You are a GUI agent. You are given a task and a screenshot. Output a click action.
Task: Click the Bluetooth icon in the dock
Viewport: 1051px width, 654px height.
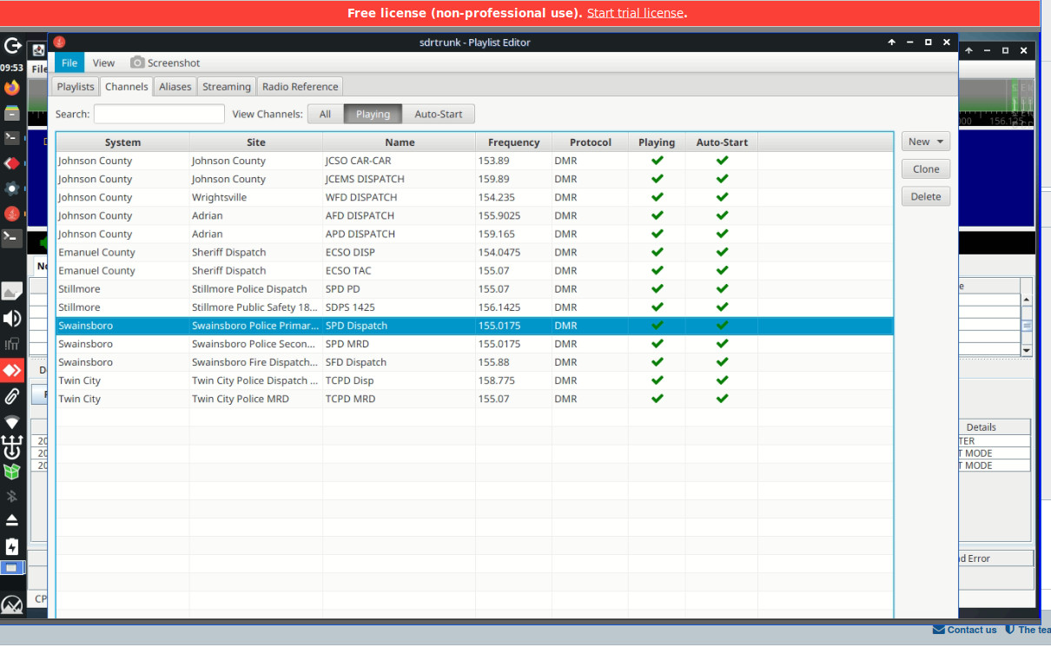[x=12, y=496]
